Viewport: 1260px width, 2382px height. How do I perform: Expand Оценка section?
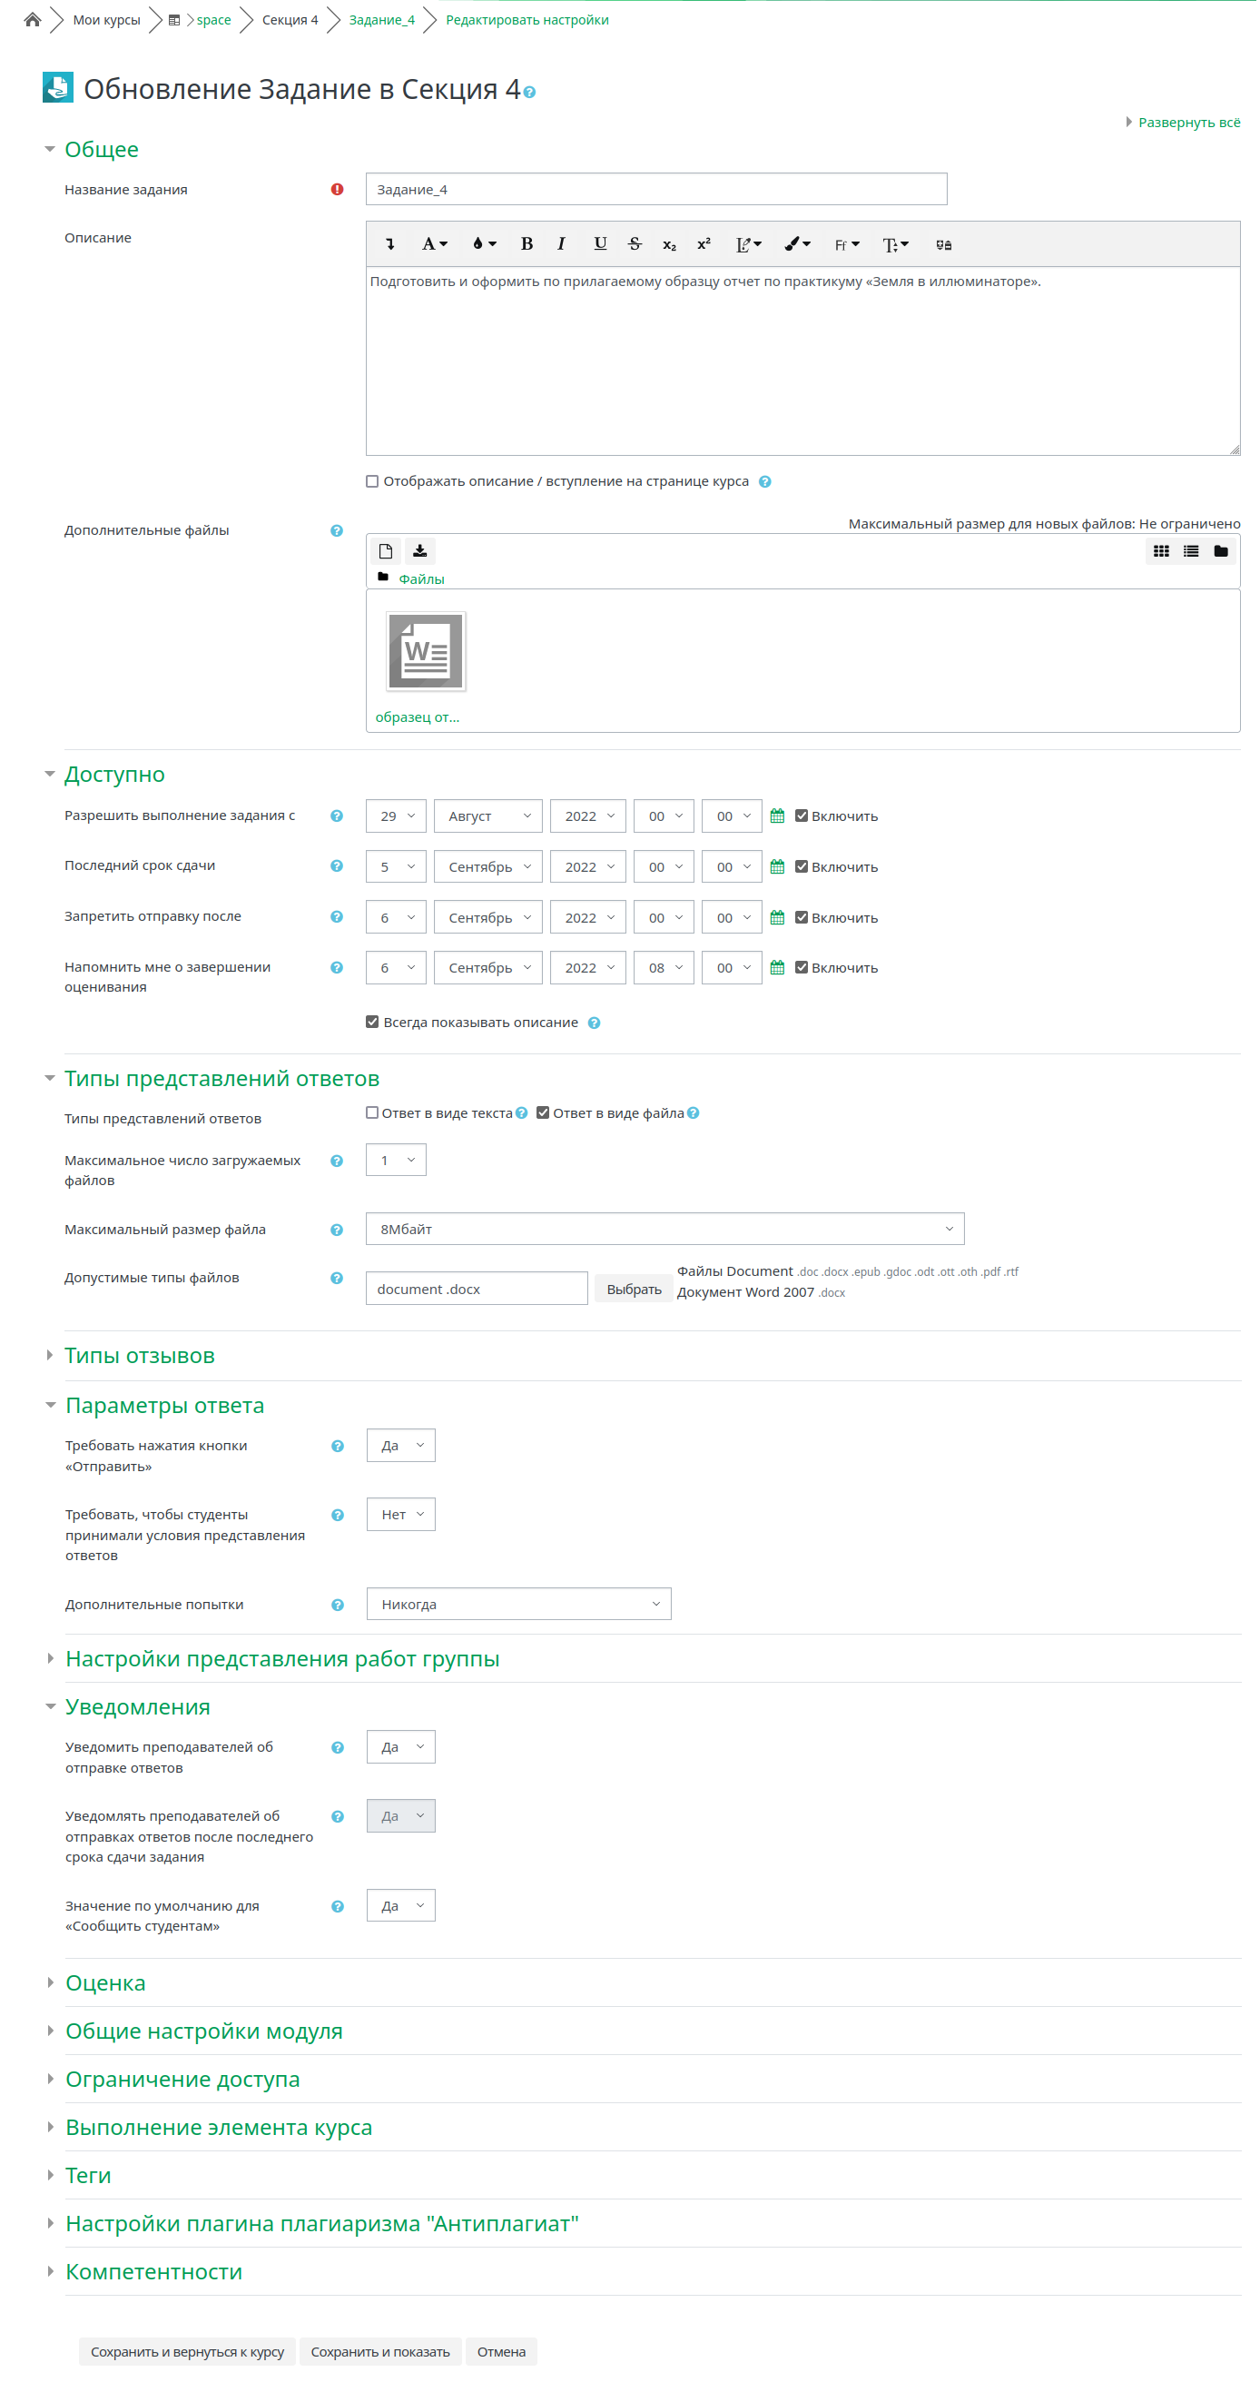[x=105, y=1982]
